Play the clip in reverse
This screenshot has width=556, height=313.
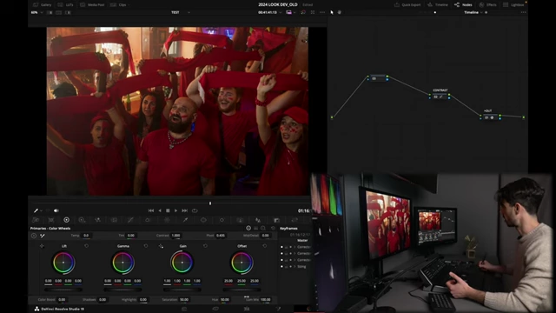coord(160,210)
